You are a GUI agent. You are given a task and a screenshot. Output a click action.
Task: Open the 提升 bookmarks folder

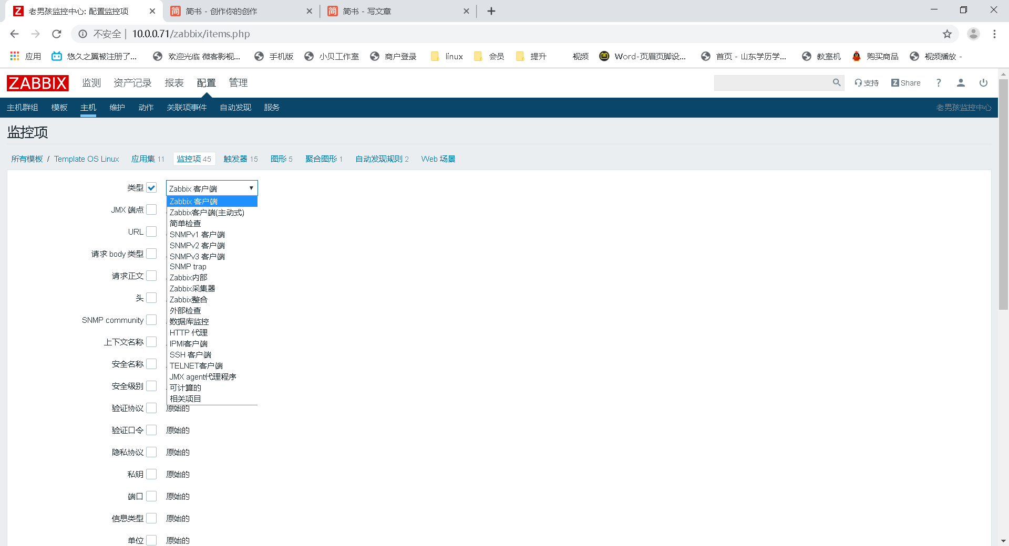(x=531, y=56)
